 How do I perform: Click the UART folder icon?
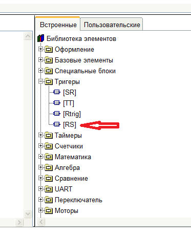tap(49, 189)
